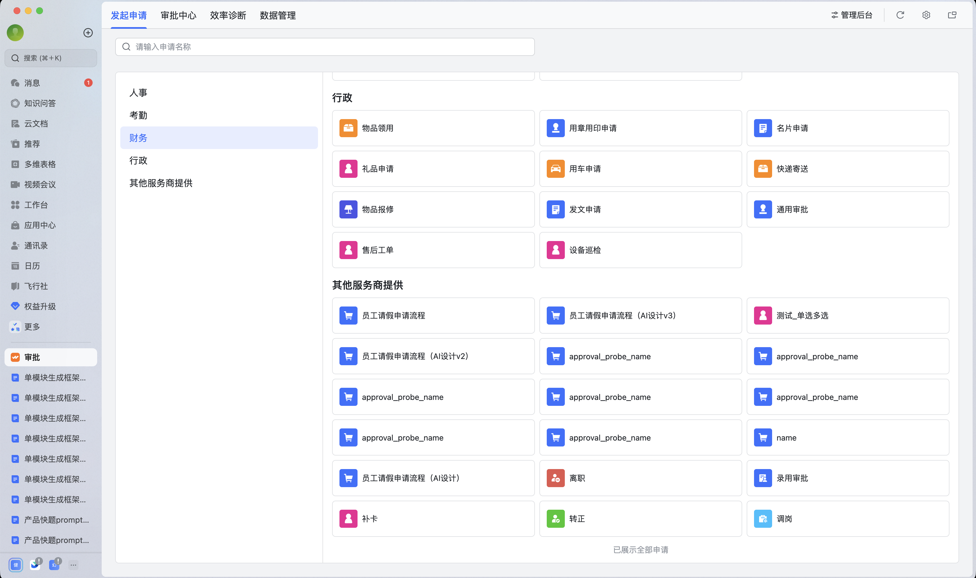Open 用章用印申请 application card
Image resolution: width=976 pixels, height=578 pixels.
point(640,128)
